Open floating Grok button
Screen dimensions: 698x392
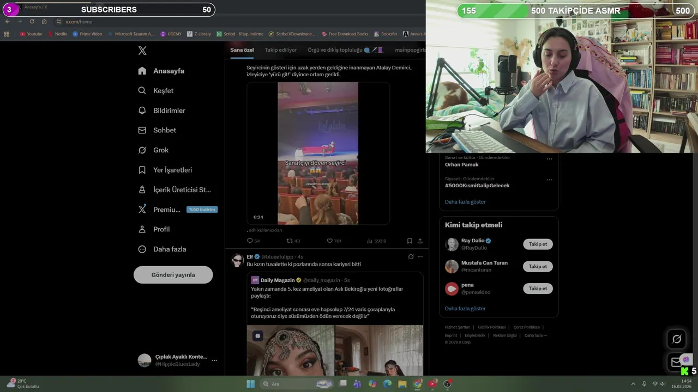tap(677, 339)
